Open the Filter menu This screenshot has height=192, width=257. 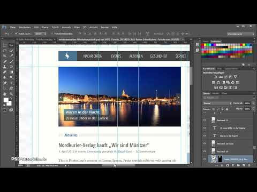tap(77, 27)
